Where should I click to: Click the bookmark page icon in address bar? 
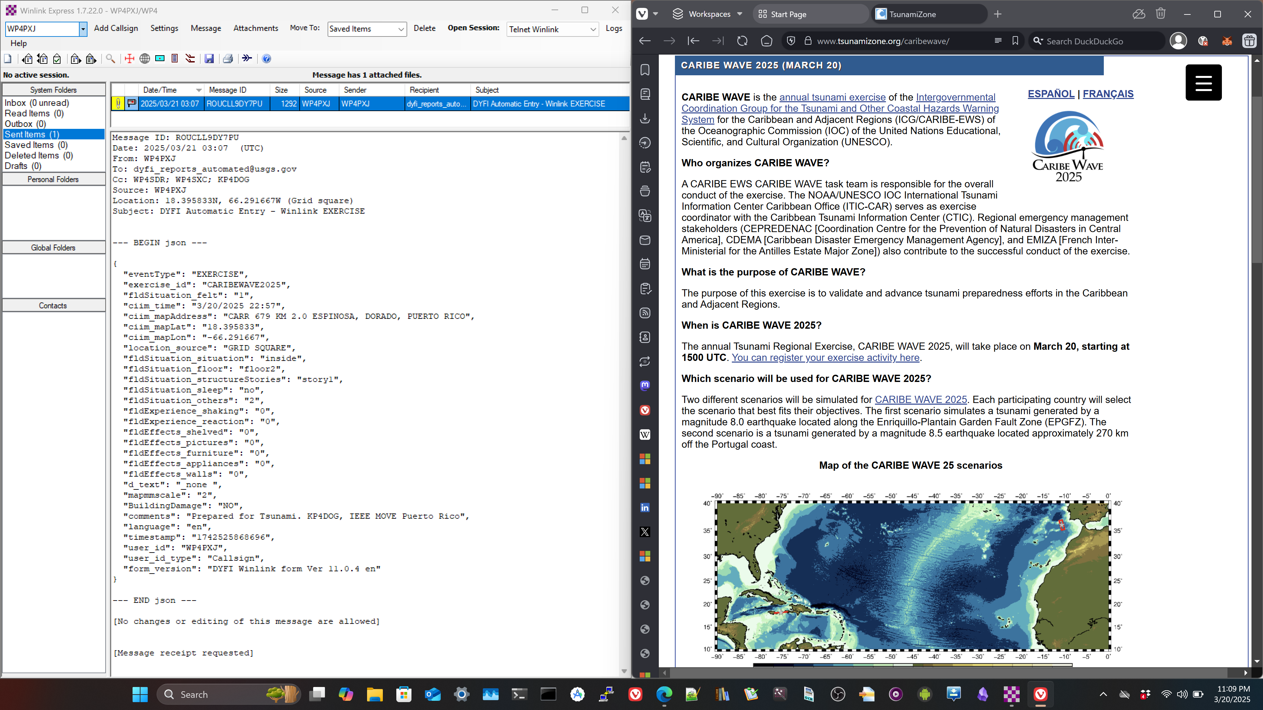coord(1015,41)
